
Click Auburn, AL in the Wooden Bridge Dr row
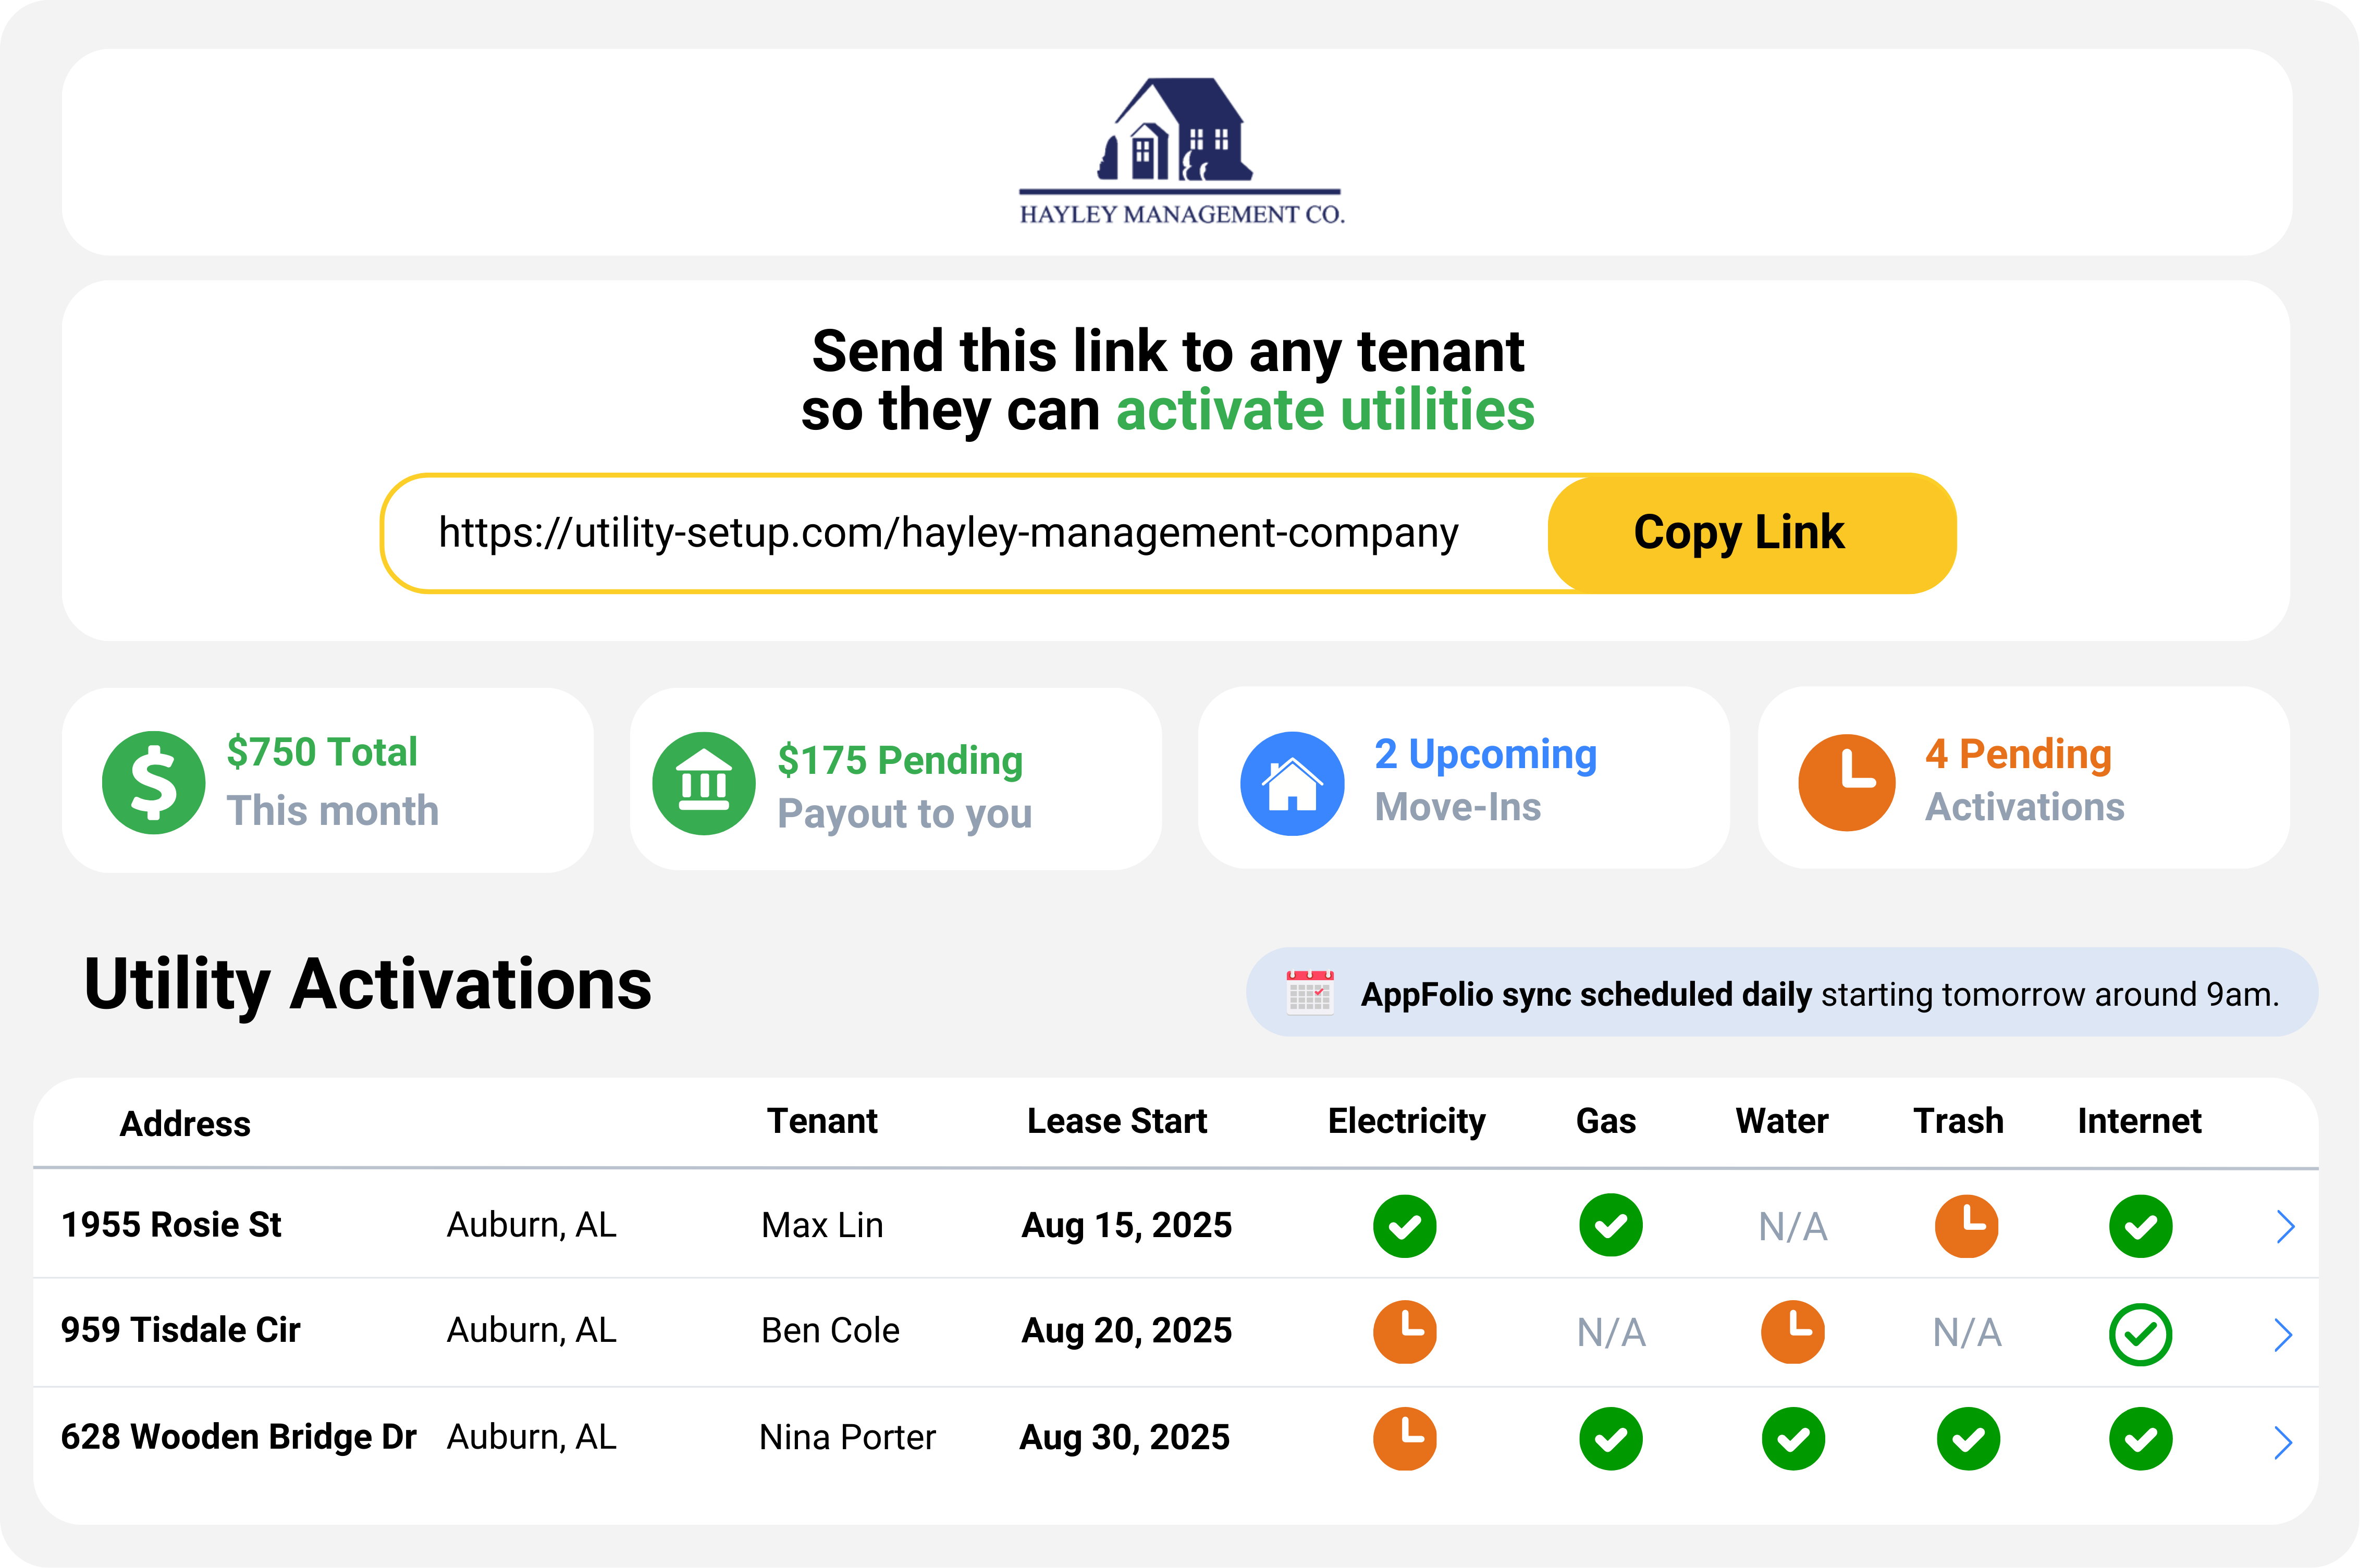click(x=531, y=1438)
